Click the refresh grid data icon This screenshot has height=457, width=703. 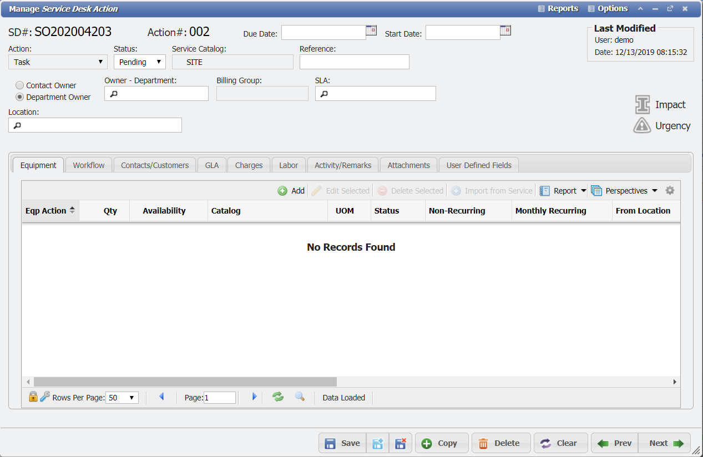coord(278,397)
